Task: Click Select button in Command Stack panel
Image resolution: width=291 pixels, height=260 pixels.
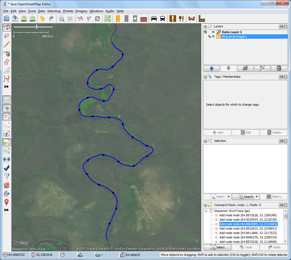Action: click(217, 247)
